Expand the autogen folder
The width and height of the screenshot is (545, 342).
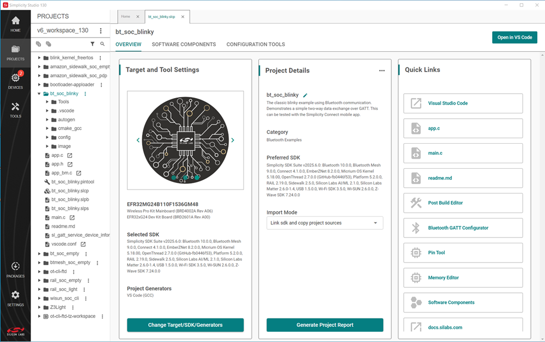[46, 119]
